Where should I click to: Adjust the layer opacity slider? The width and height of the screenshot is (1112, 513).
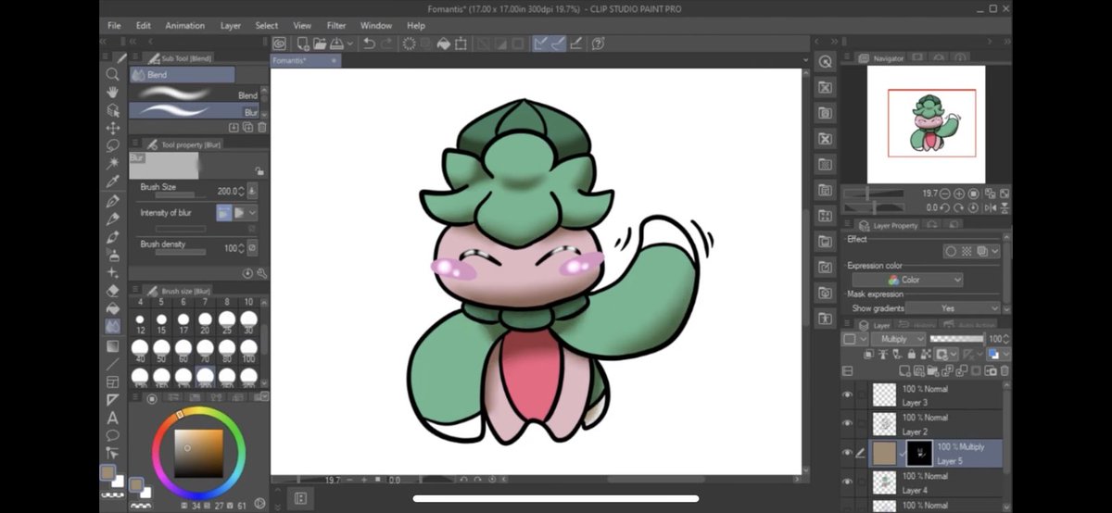pos(956,339)
